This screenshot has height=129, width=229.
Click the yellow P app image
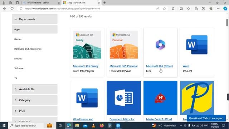197,98
